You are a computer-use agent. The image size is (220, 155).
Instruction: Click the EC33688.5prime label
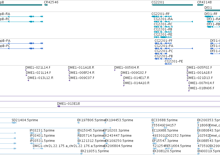(164, 120)
